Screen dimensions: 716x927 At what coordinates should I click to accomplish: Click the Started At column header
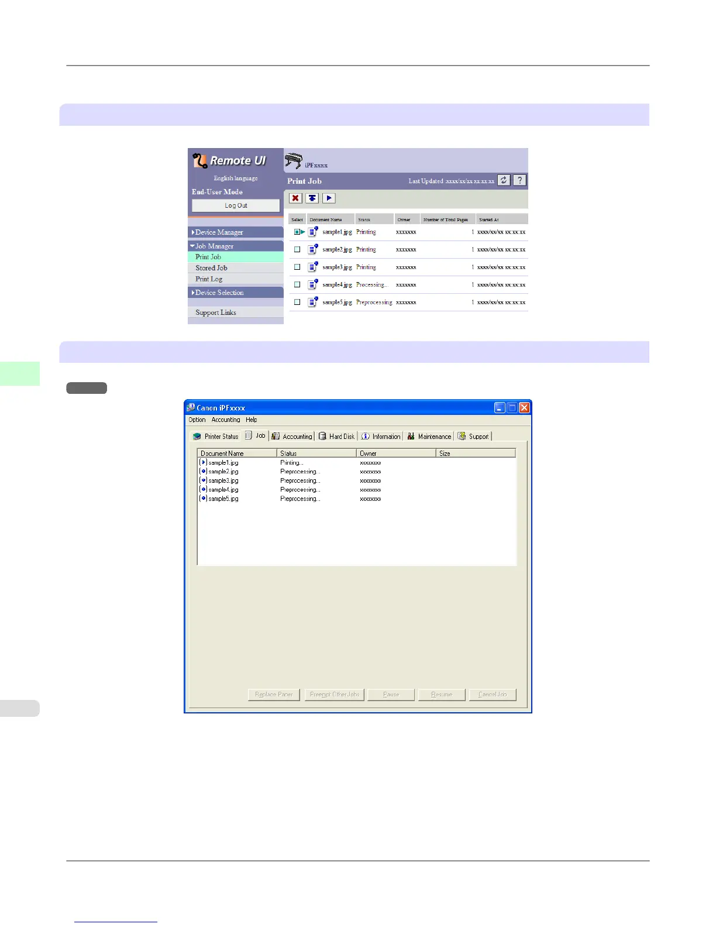click(502, 219)
